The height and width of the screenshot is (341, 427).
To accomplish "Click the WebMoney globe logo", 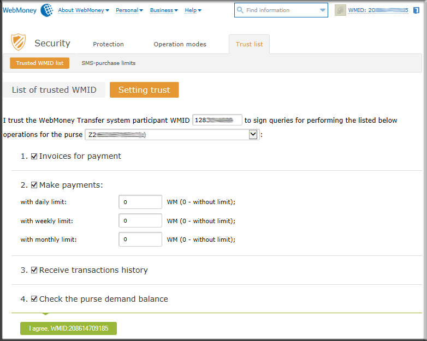I will (x=46, y=10).
